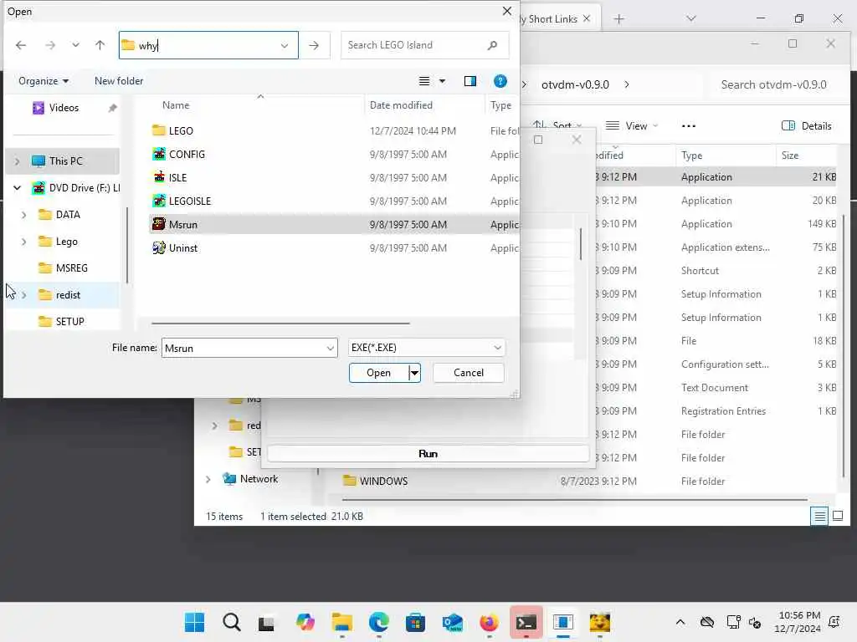This screenshot has width=857, height=642.
Task: Select DATA folder in tree
Action: click(x=60, y=215)
